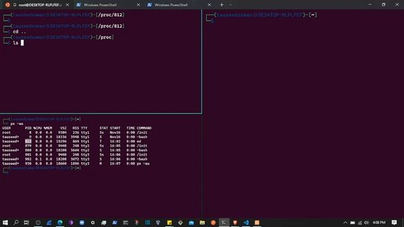Open taskbar Search magnifier

16,223
